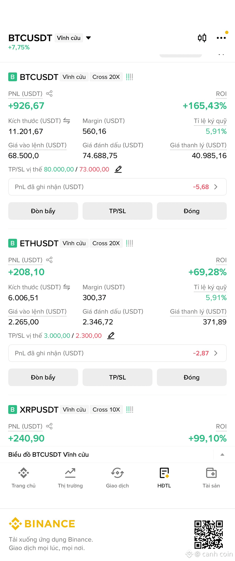Close the BTCUSDT position with Đóng
The width and height of the screenshot is (235, 561).
tap(192, 211)
